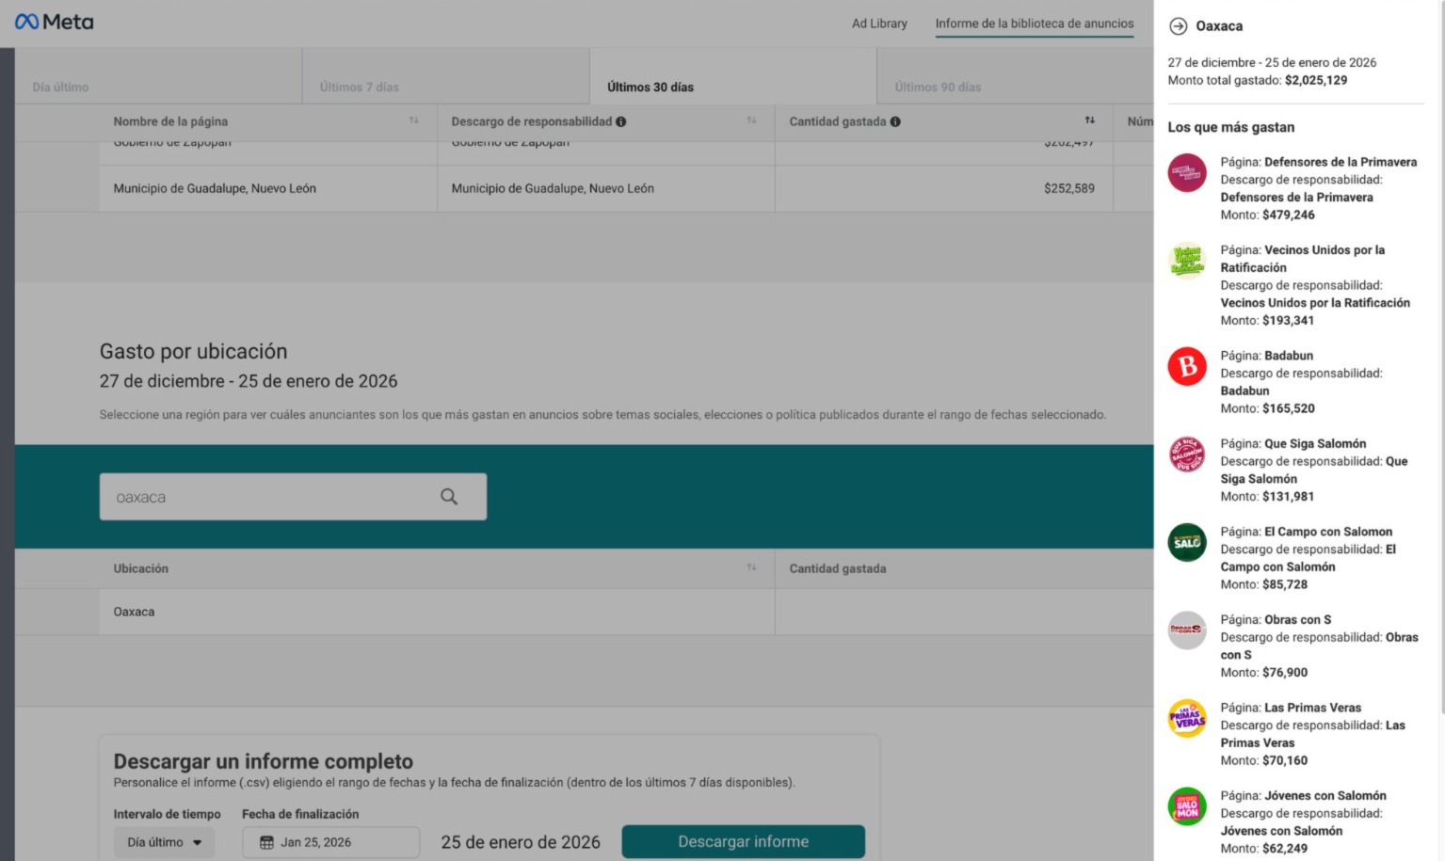Click the Monto $479,246 value
Screen dimensions: 1445x861
(x=1289, y=215)
